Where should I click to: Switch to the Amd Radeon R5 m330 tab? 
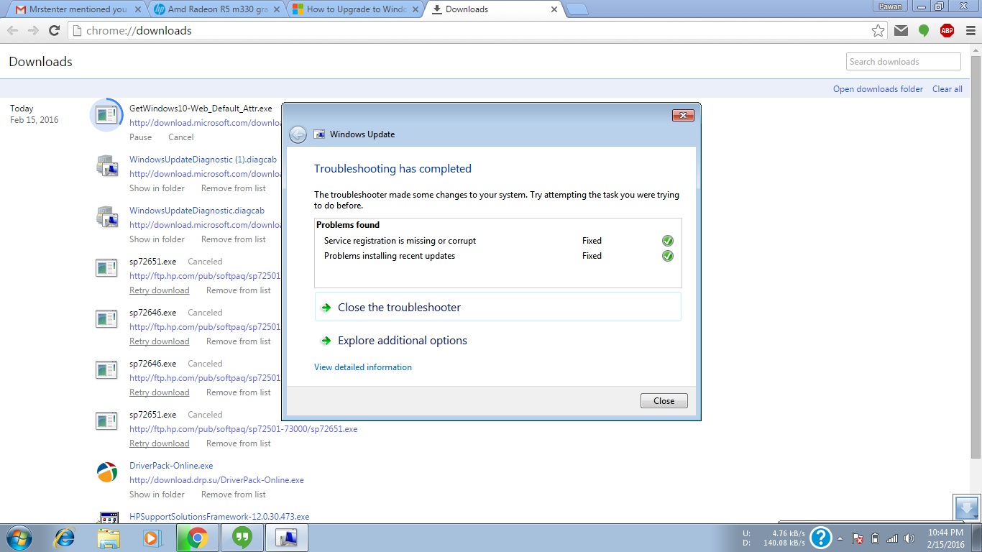[x=216, y=9]
